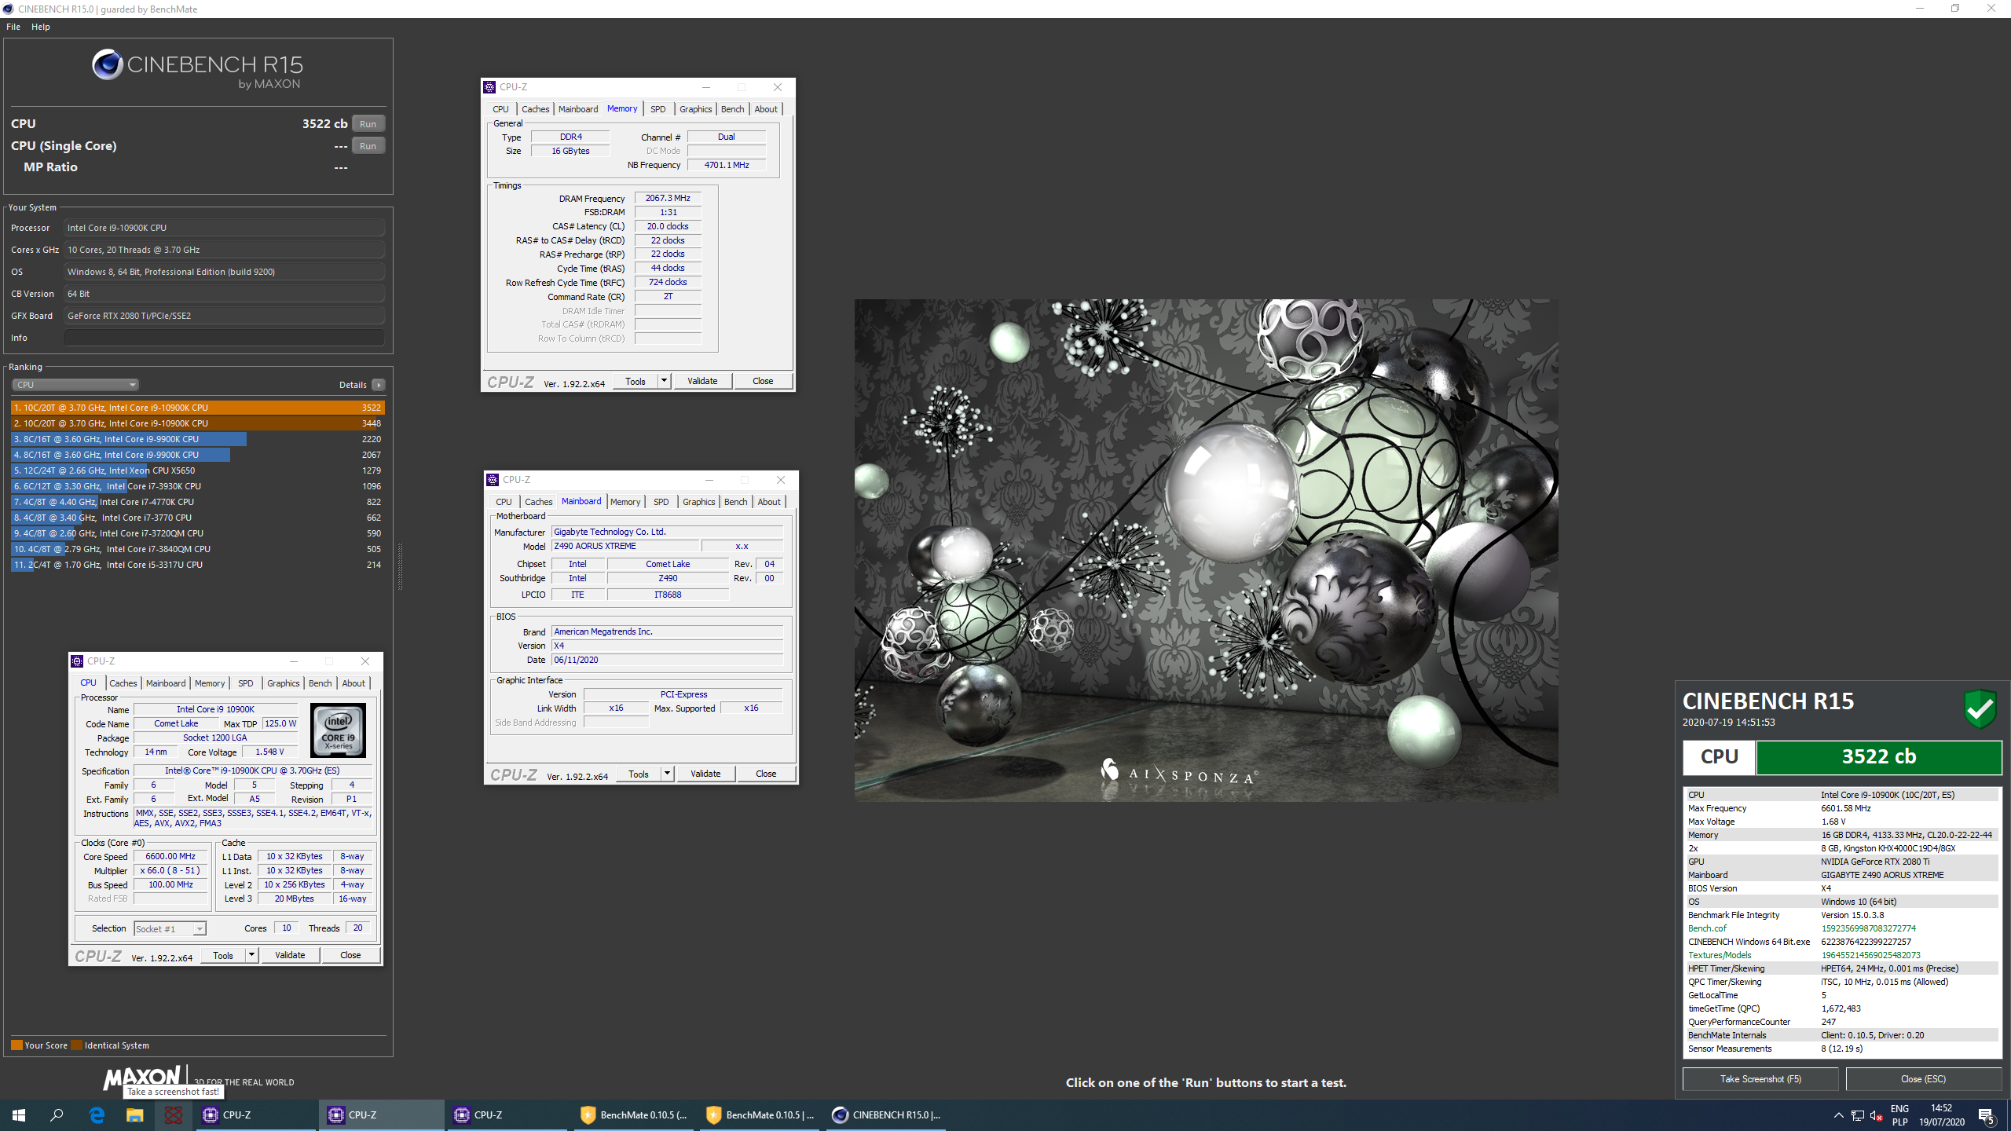
Task: Open Memory tab in bottom-left CPU-Z window
Action: tap(210, 683)
